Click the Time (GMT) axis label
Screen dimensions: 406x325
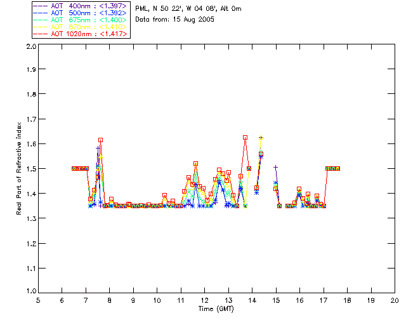coord(216,308)
